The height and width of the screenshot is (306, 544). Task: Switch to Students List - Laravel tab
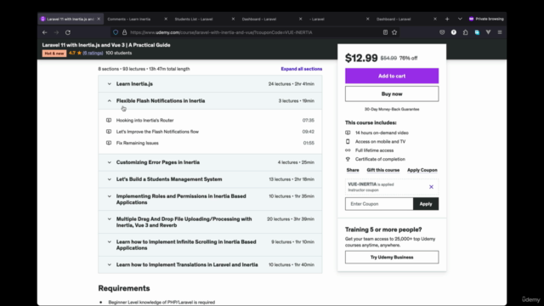[201, 19]
